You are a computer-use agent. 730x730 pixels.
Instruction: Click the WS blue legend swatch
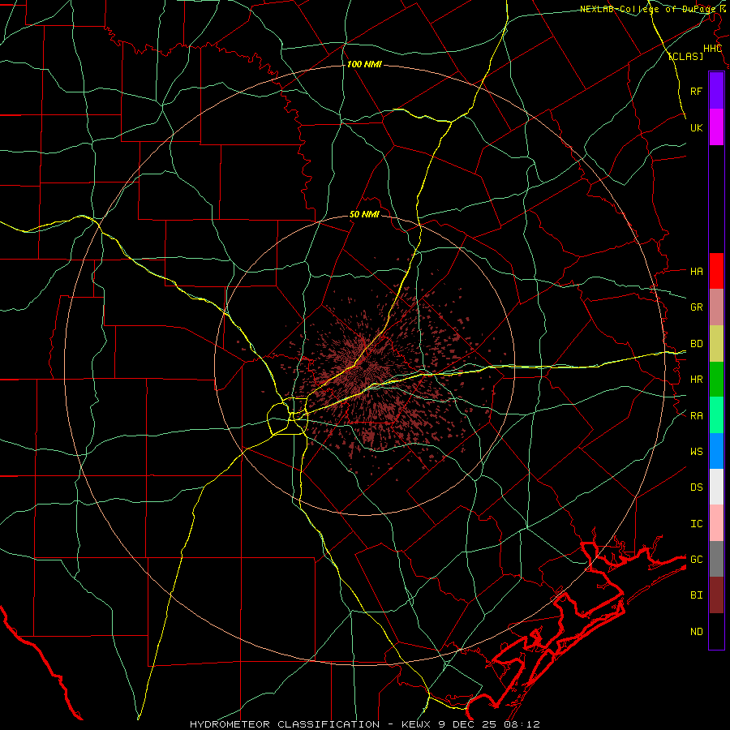point(716,451)
